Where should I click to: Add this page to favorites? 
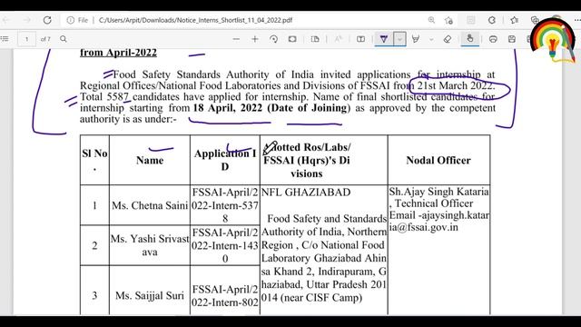[448, 20]
